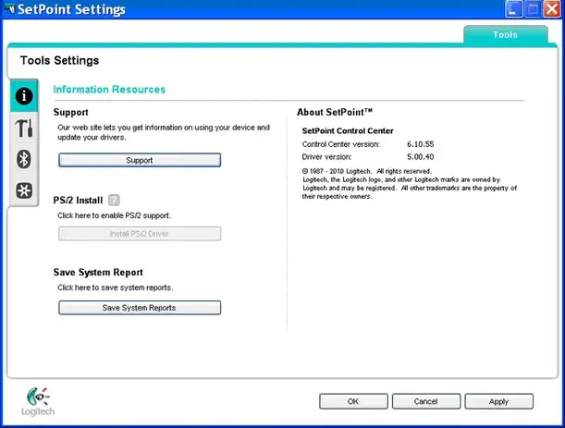565x428 pixels.
Task: Close the SetPoint Settings window
Action: pyautogui.click(x=552, y=9)
